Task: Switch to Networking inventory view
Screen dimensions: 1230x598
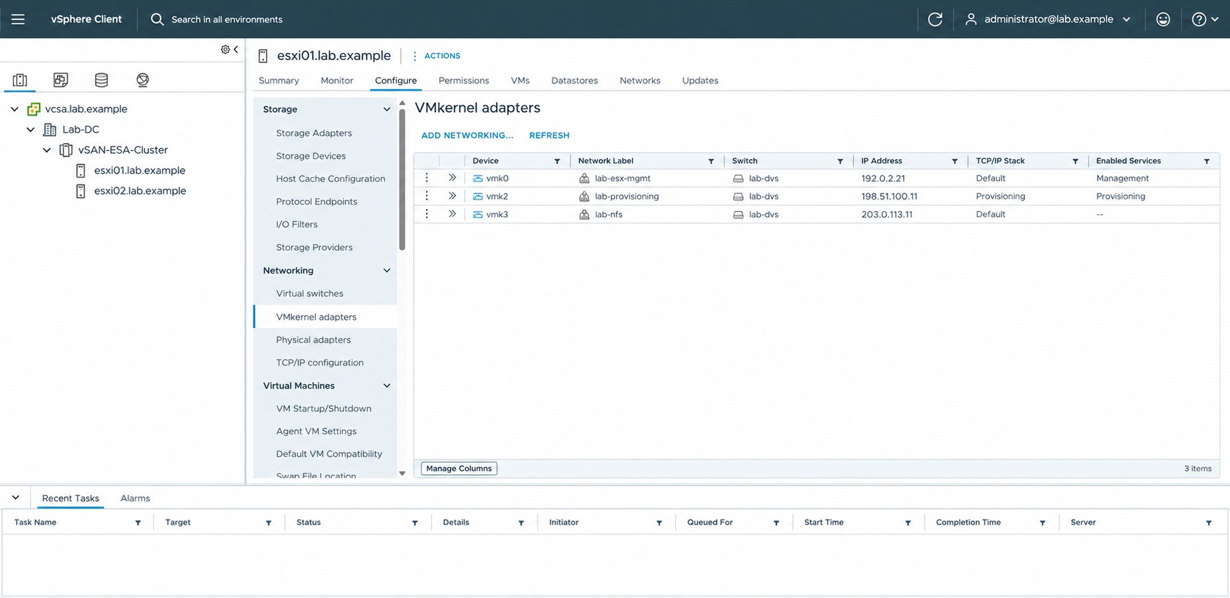Action: (x=142, y=80)
